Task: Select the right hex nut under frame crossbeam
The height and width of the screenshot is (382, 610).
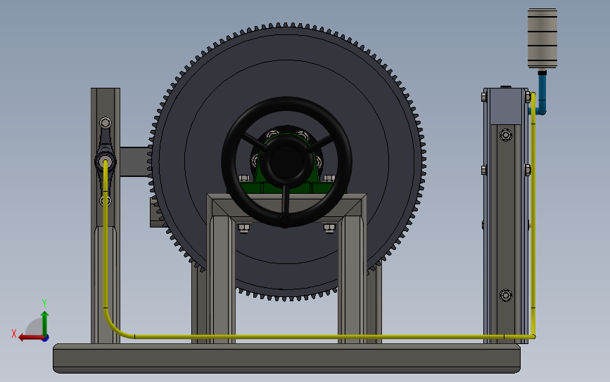Action: [329, 228]
